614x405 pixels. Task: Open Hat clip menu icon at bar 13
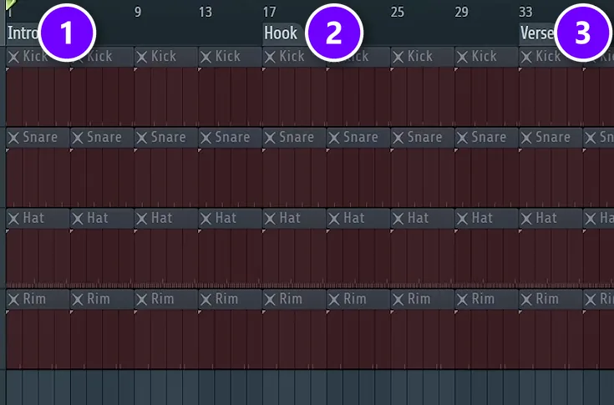click(206, 219)
